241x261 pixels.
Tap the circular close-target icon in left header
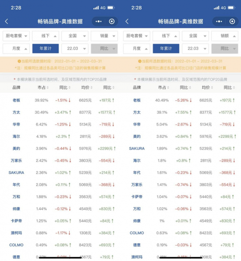[x=112, y=21]
